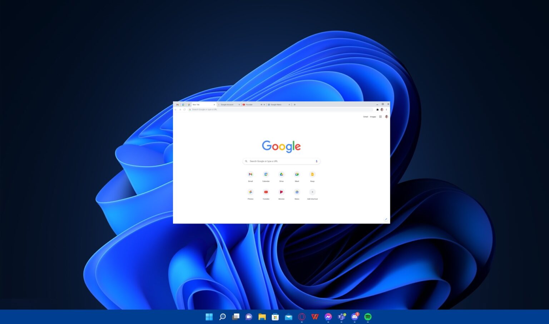Screen dimensions: 549x324
Task: Open a new tab with the plus button
Action: click(295, 105)
